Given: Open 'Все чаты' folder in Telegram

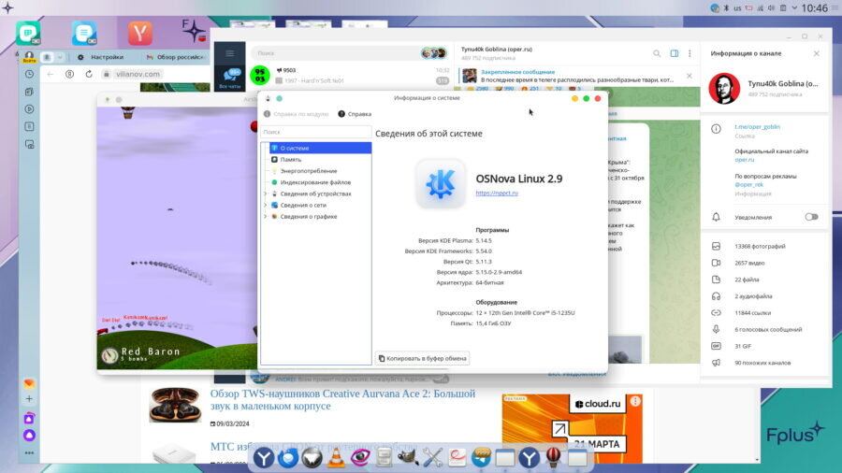Looking at the screenshot, I should 230,79.
